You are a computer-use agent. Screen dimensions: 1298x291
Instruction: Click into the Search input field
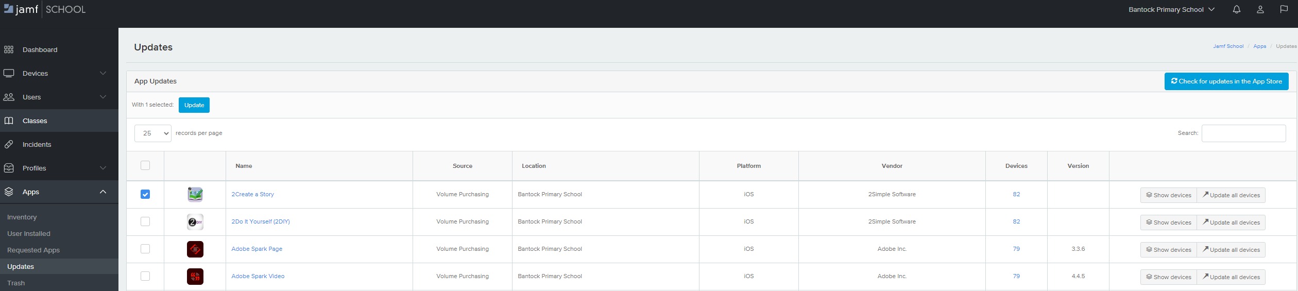(x=1243, y=133)
